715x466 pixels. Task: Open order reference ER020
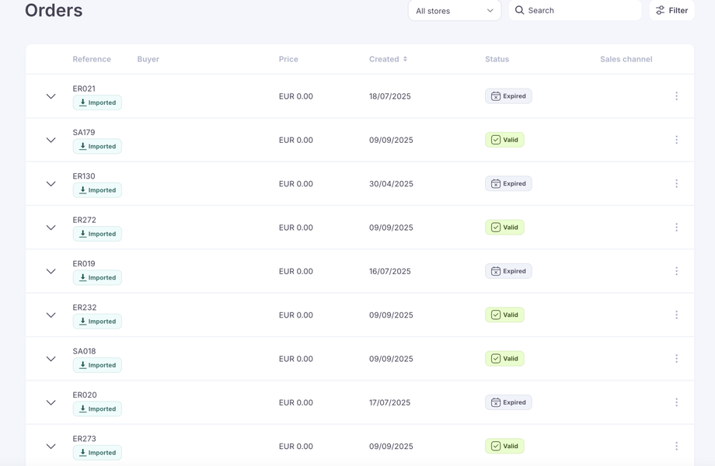tap(85, 395)
